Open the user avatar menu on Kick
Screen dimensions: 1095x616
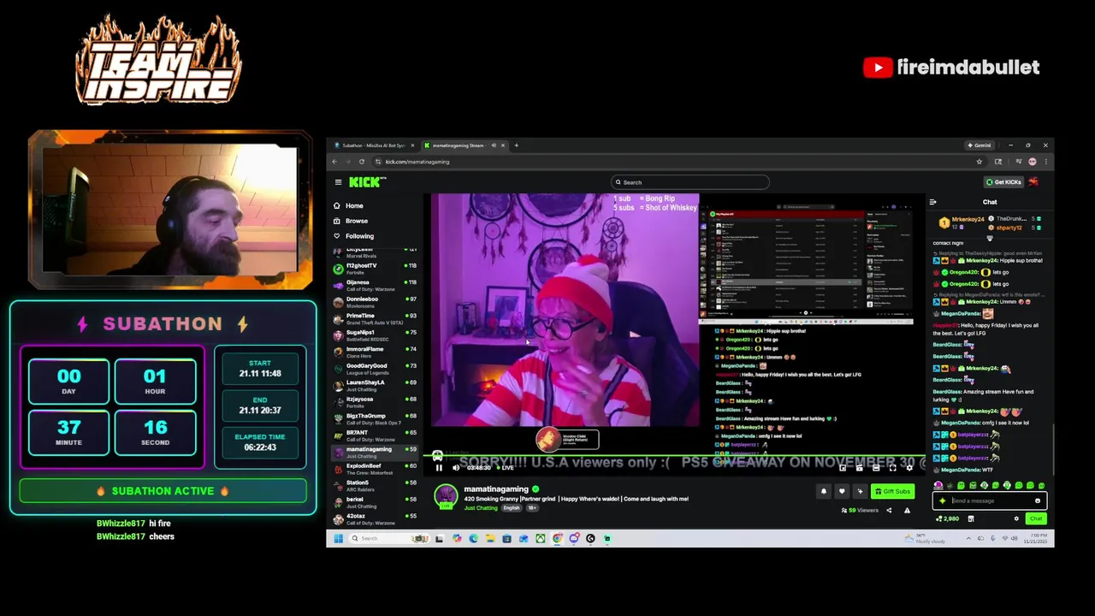(1033, 182)
